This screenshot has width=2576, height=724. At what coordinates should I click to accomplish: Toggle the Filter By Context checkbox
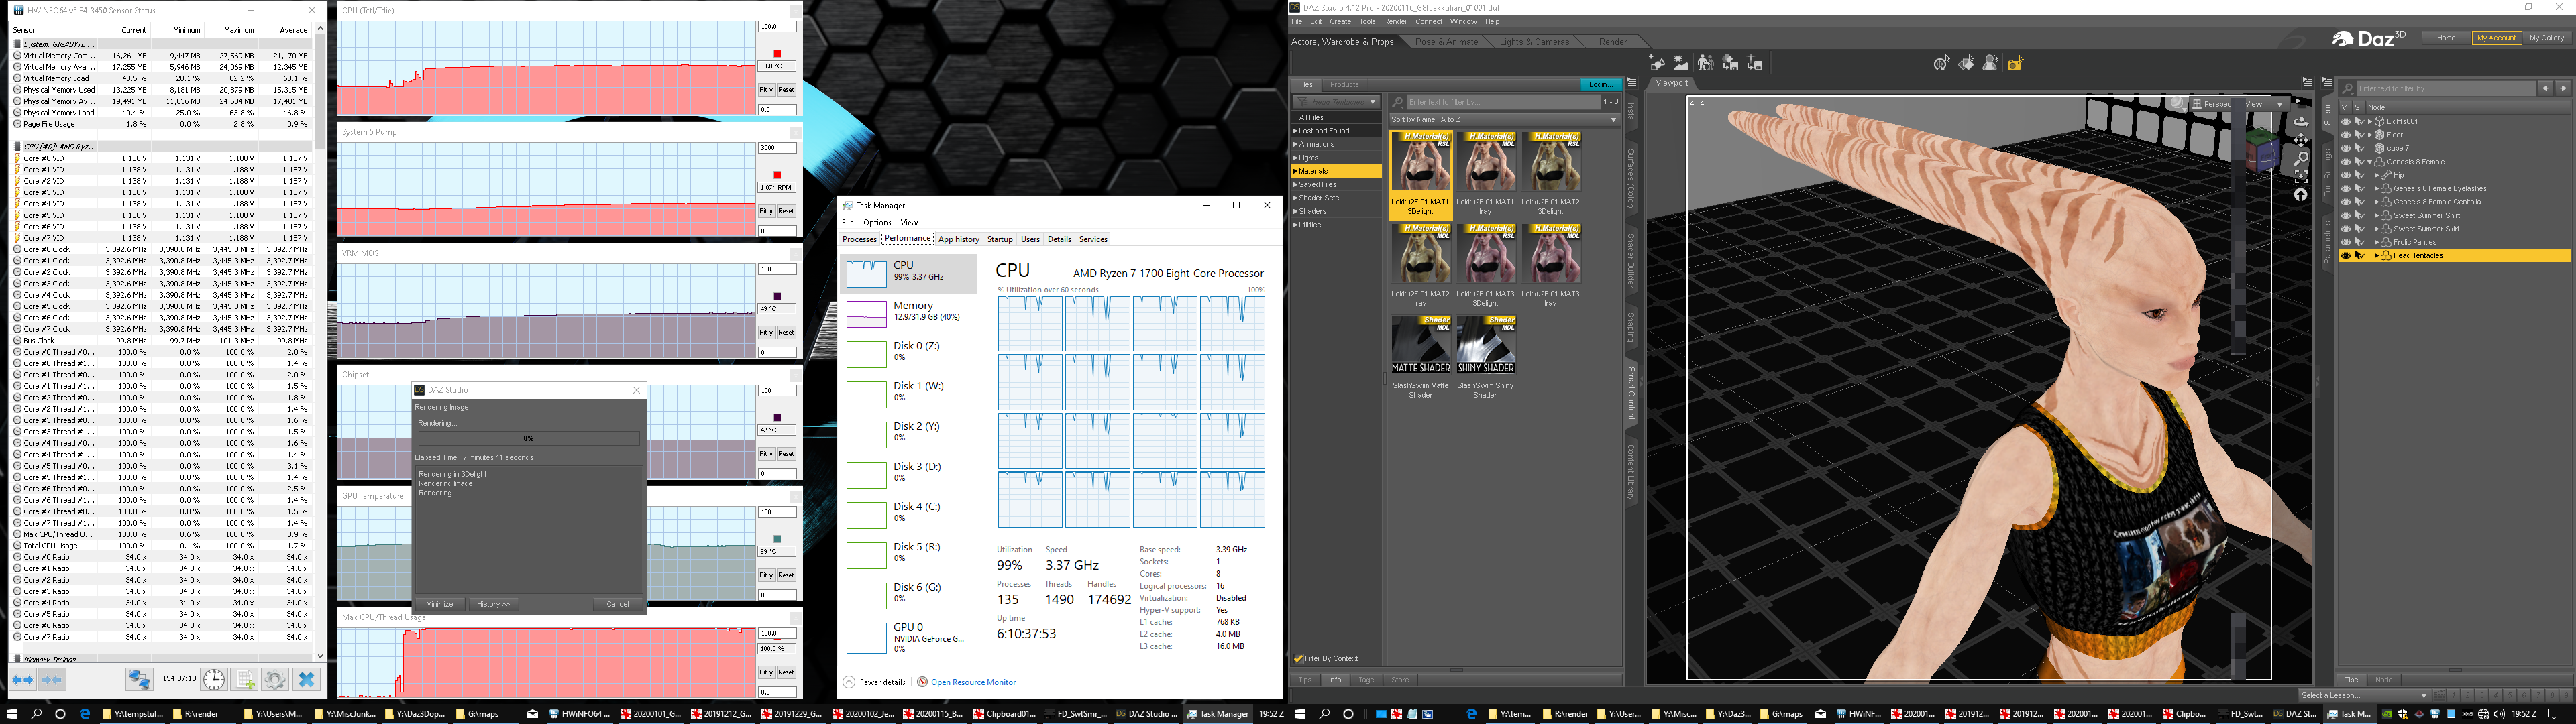(1299, 658)
